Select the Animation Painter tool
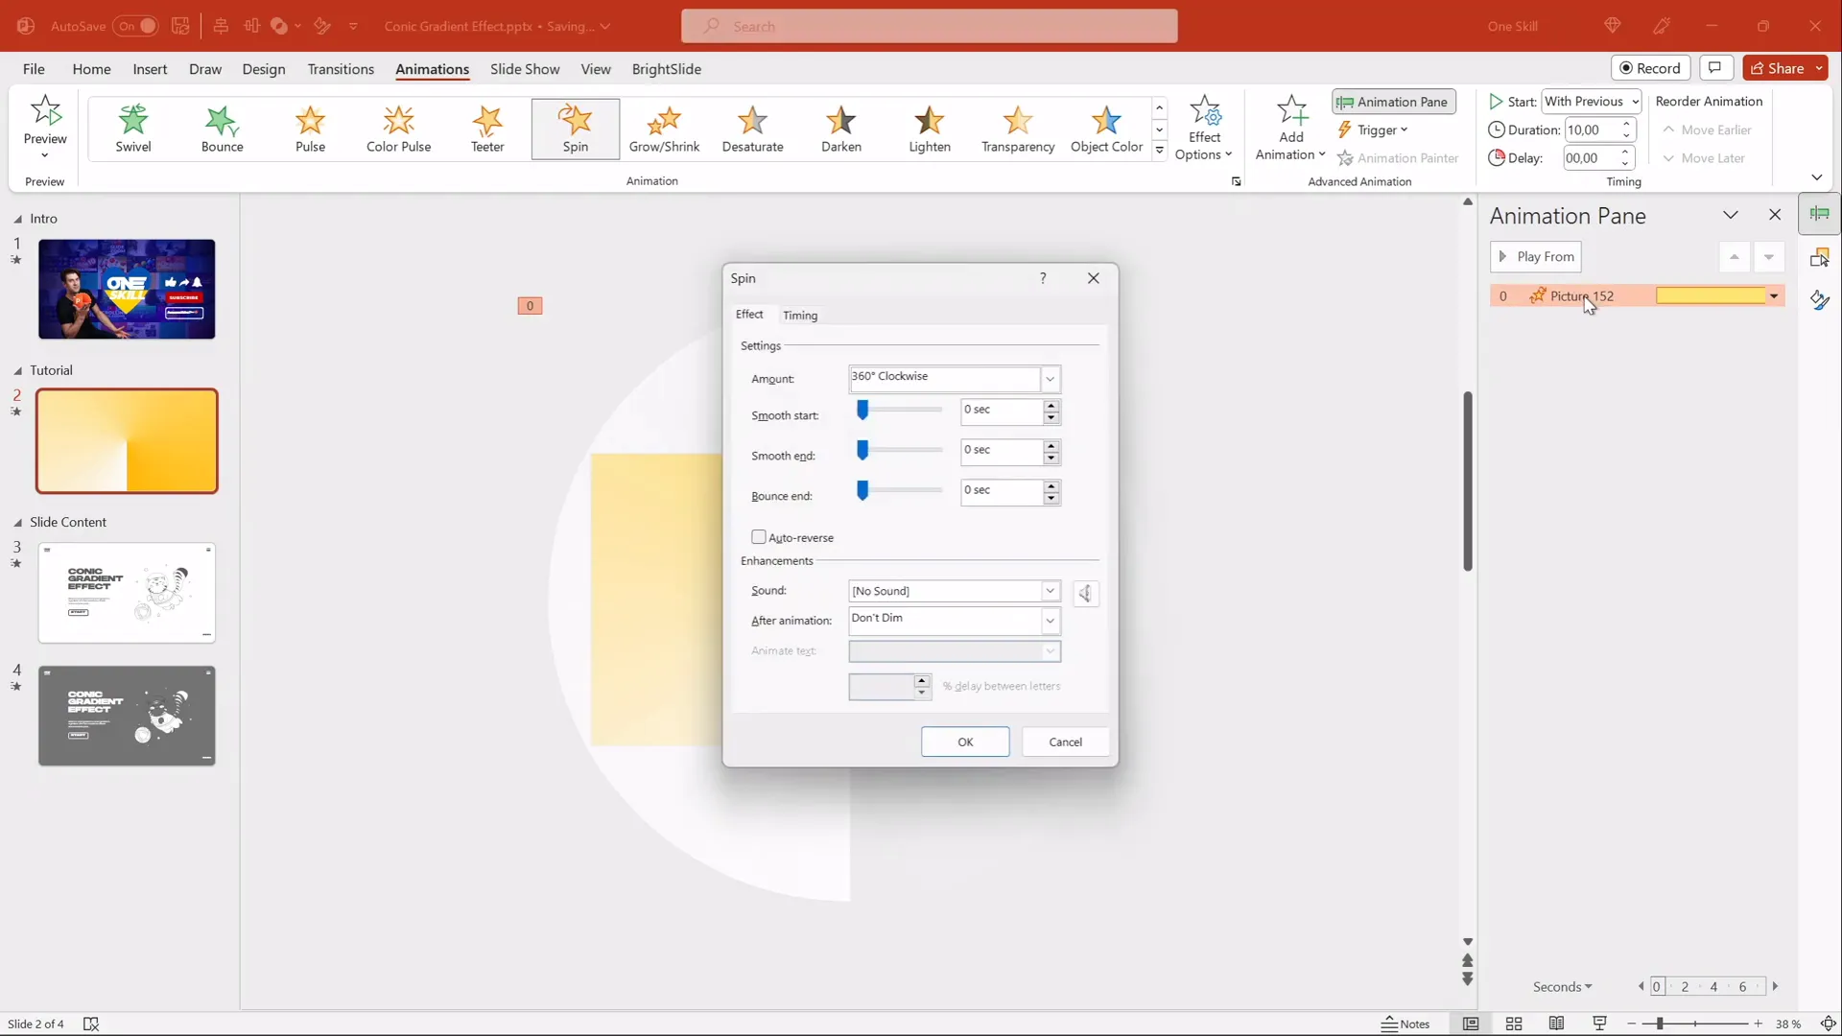The height and width of the screenshot is (1036, 1842). (1400, 157)
